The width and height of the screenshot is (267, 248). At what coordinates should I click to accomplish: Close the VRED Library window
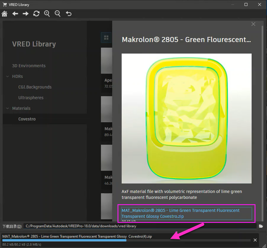pyautogui.click(x=260, y=4)
